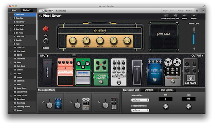
Task: Select the 240 Plate reverb pedal
Action: coord(190,72)
